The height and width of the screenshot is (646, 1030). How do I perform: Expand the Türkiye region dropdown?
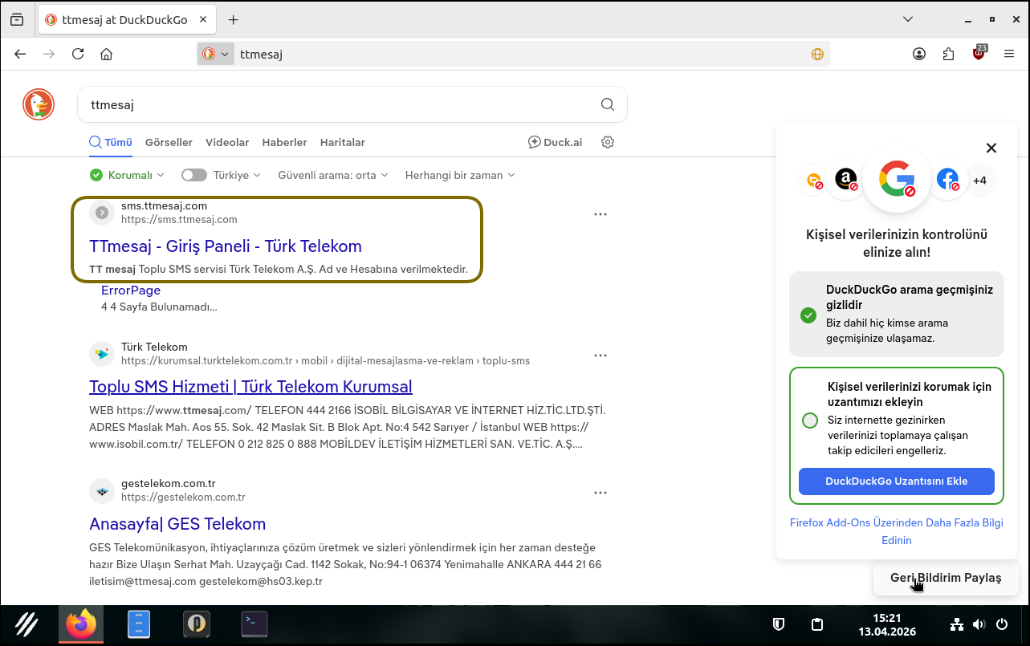click(237, 175)
